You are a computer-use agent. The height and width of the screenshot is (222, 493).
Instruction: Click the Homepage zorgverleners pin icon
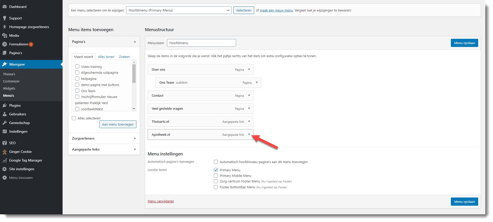pyautogui.click(x=5, y=27)
